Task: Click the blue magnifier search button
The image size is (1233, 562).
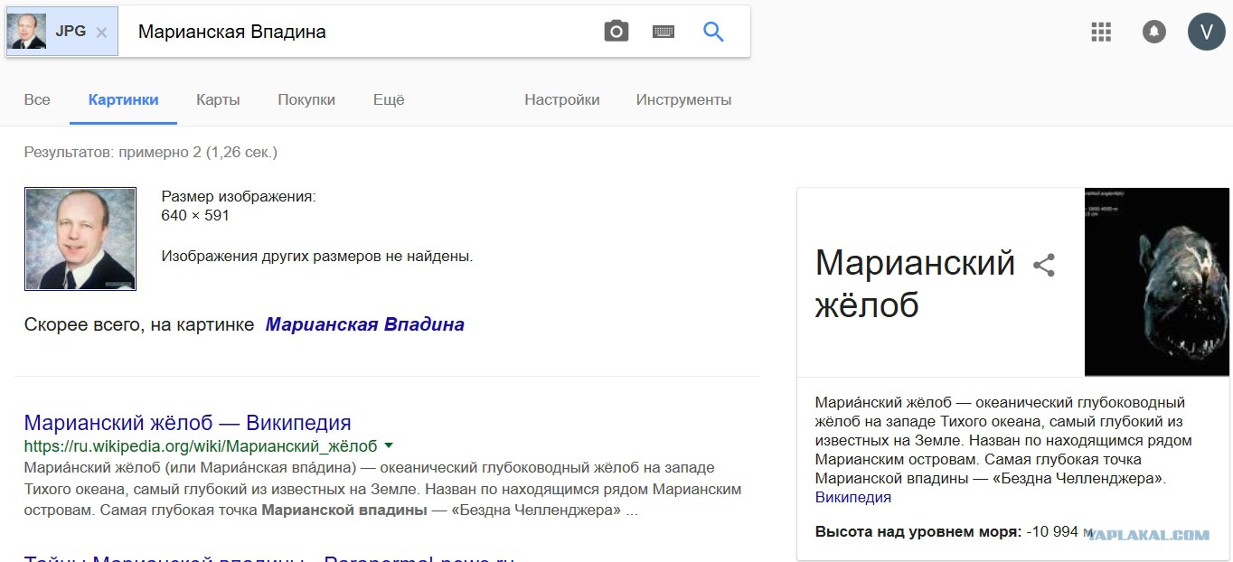Action: pyautogui.click(x=713, y=32)
